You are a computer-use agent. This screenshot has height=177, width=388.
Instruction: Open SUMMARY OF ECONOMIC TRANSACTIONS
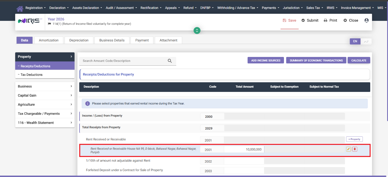(316, 60)
